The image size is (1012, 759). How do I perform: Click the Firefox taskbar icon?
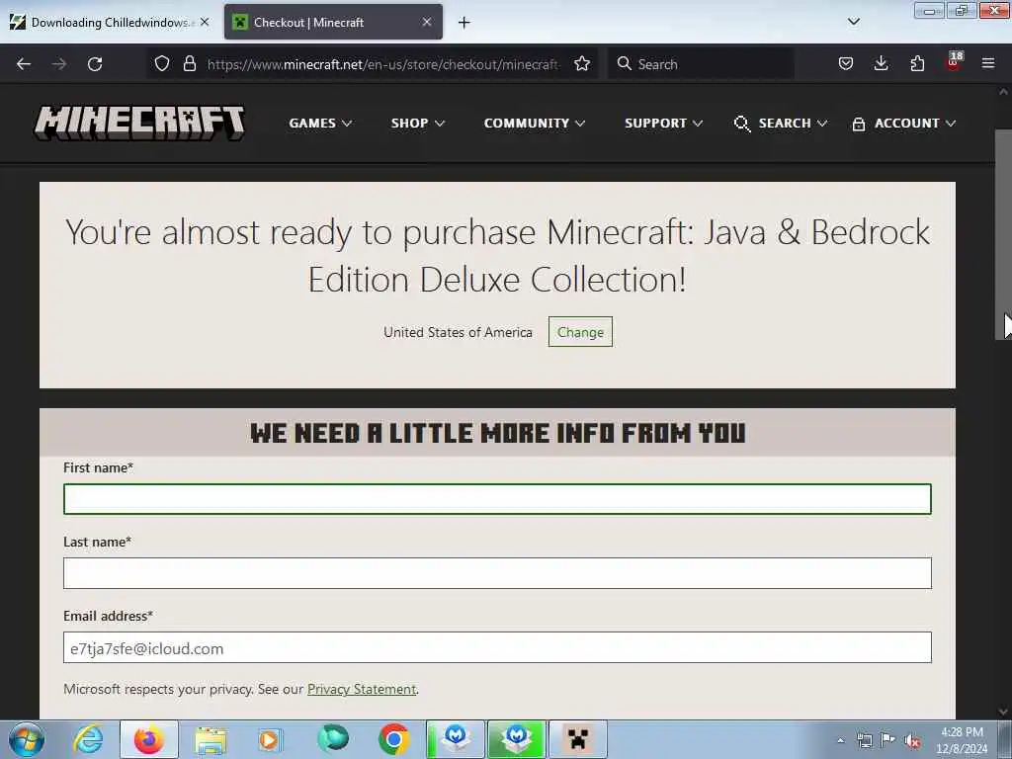(149, 739)
